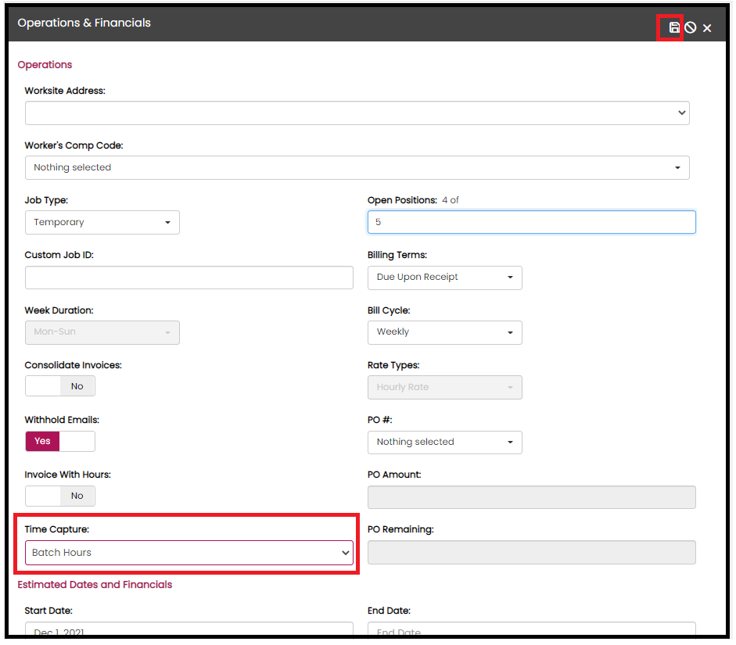Open the Job Type dropdown
The height and width of the screenshot is (645, 736).
(102, 222)
